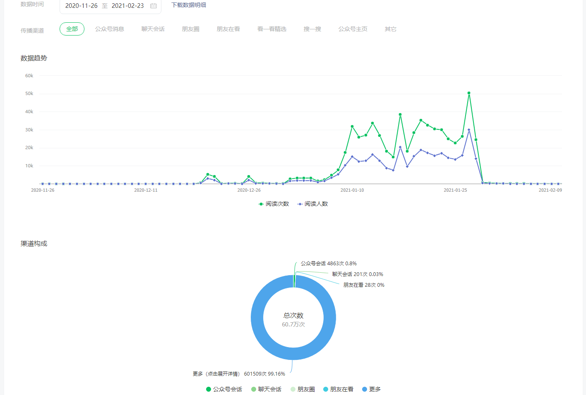Expand details via 更多（点击展开详情） label
The height and width of the screenshot is (395, 586).
[239, 374]
